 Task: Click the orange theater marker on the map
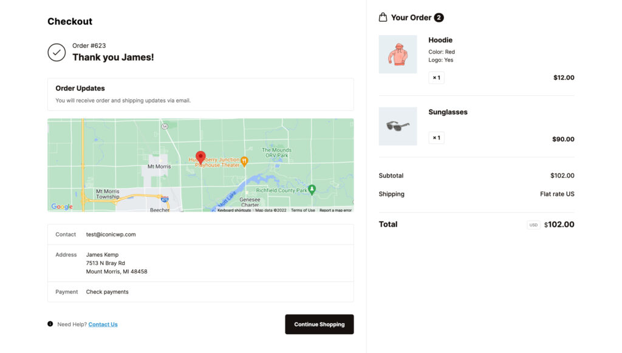click(x=245, y=161)
